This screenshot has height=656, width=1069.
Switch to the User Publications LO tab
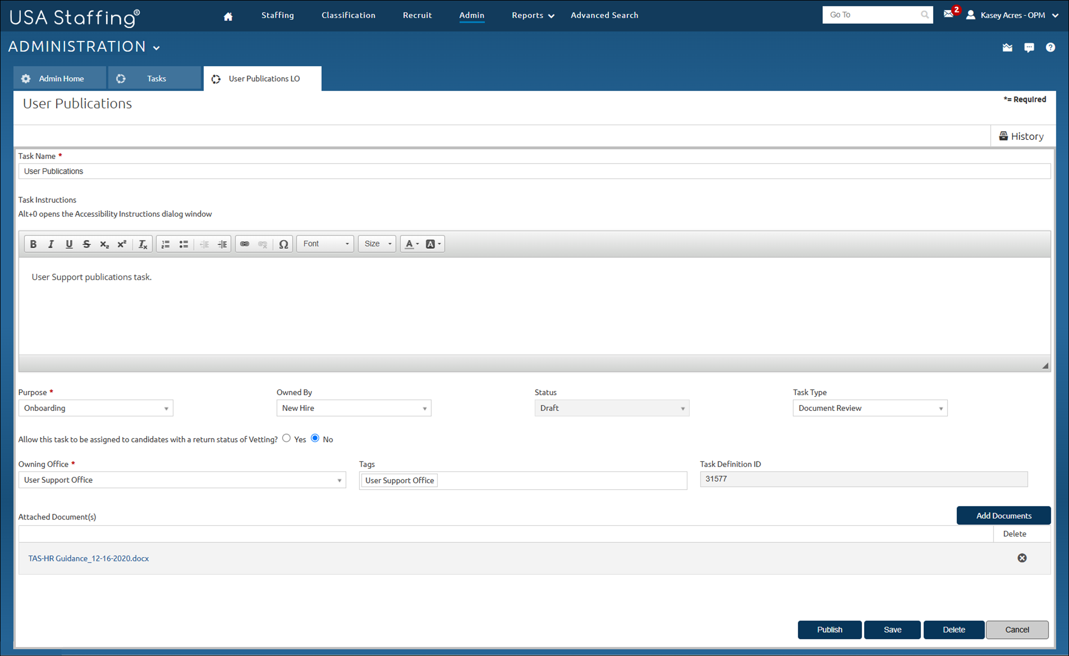click(x=263, y=79)
